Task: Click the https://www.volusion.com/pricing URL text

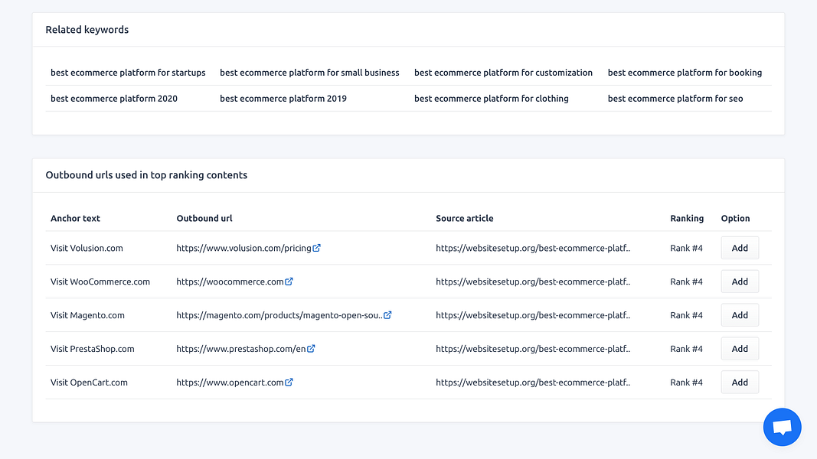Action: coord(243,248)
